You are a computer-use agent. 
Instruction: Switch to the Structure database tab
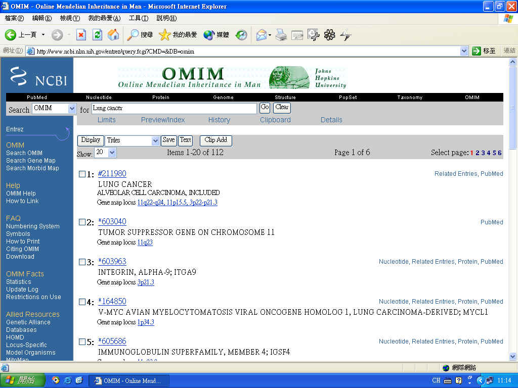point(285,98)
